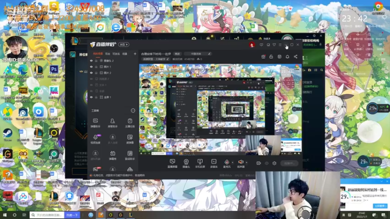Open the message icon in title bar
Image resolution: width=390 pixels, height=219 pixels.
(261, 45)
